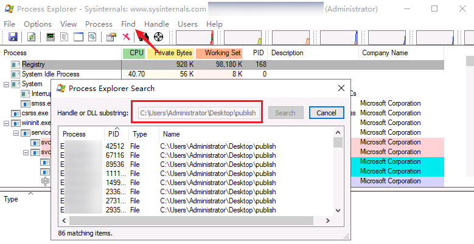This screenshot has height=244, width=474.
Task: Sort search results by Name column
Action: [246, 134]
